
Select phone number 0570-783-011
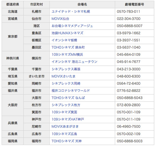[x=129, y=12]
